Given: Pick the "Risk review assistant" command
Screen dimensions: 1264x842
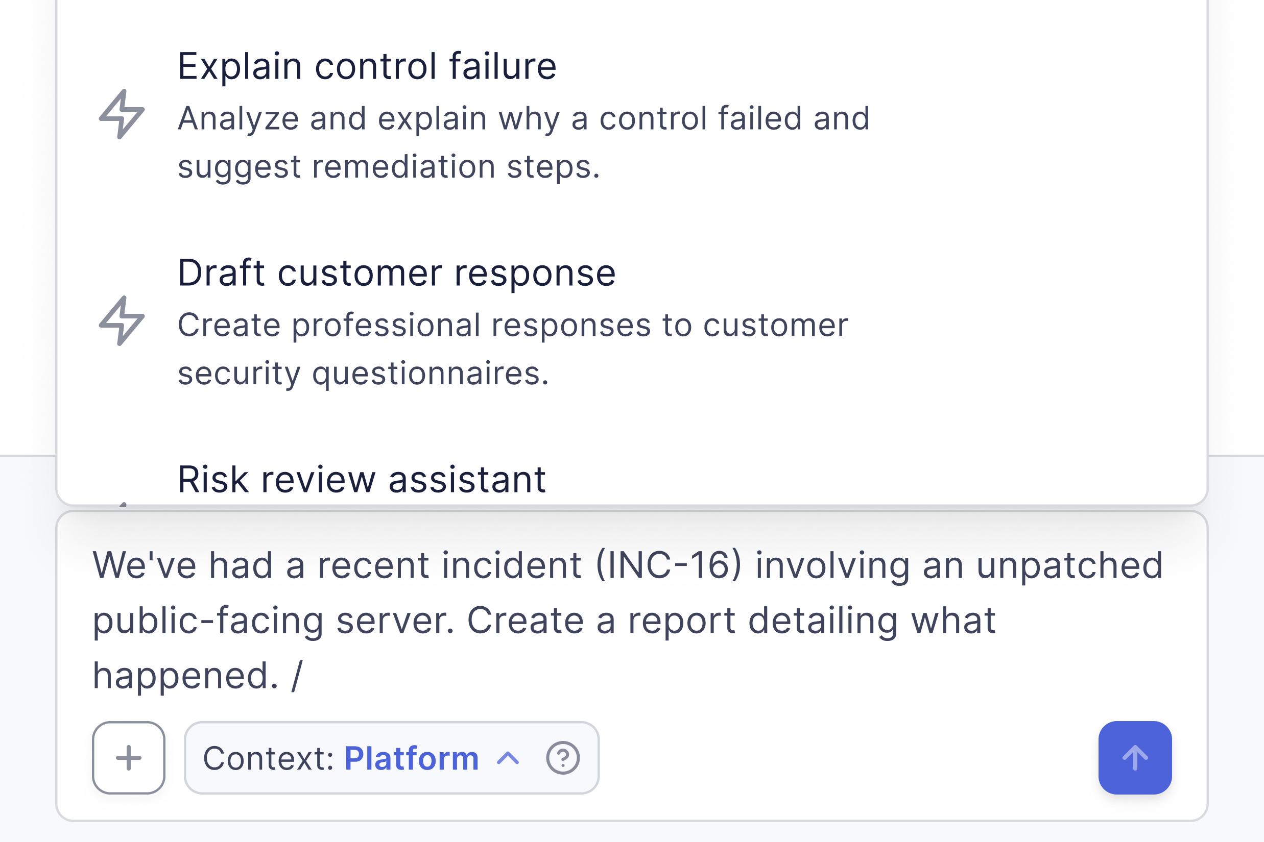Looking at the screenshot, I should tap(362, 480).
